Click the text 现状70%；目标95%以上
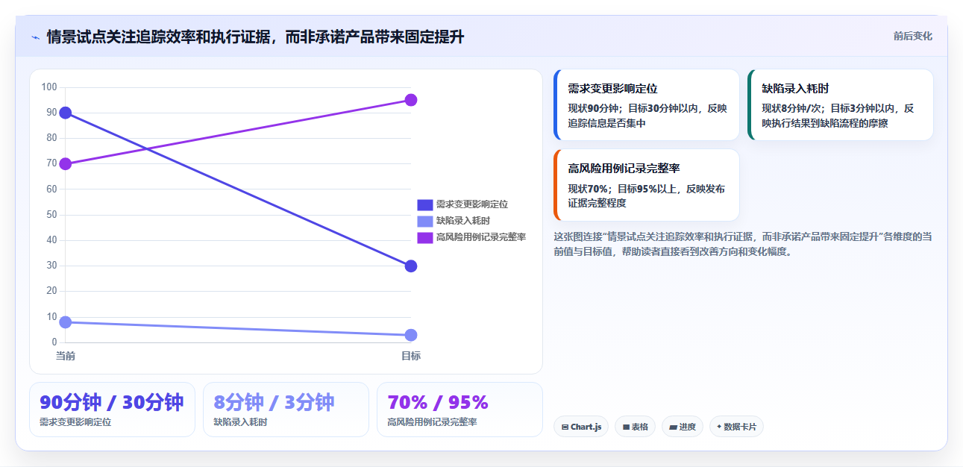963x467 pixels. point(624,189)
